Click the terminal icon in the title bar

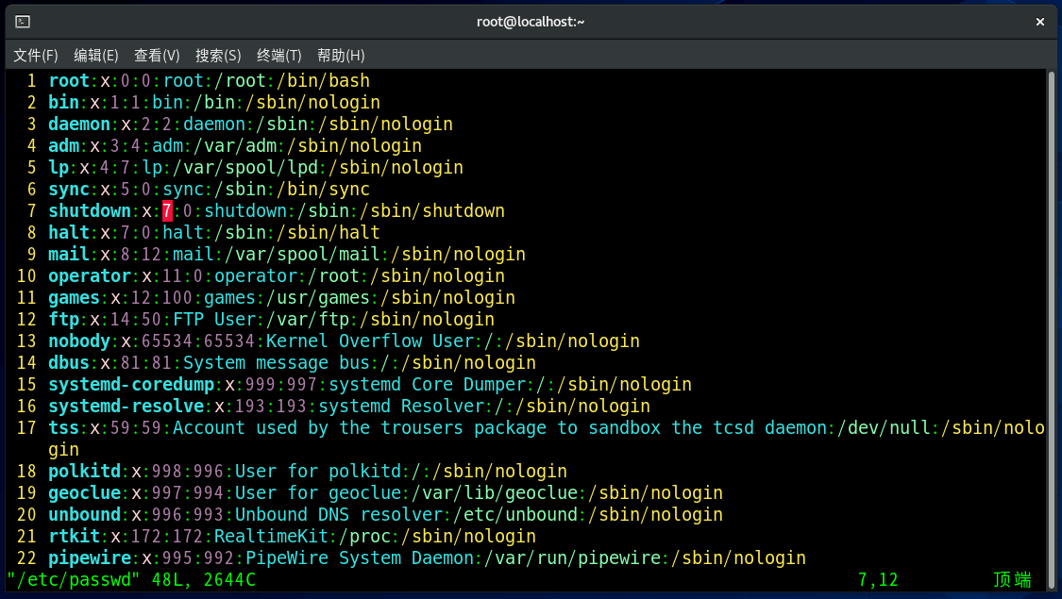(23, 22)
